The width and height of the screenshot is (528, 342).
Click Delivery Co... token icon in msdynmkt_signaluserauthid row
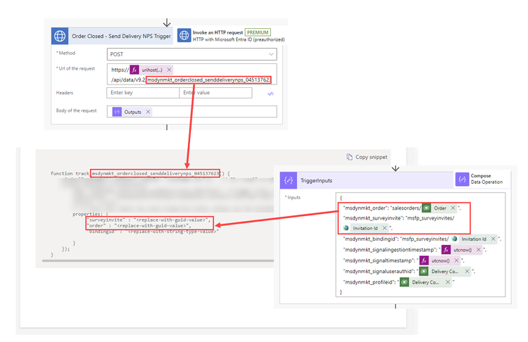pyautogui.click(x=424, y=272)
